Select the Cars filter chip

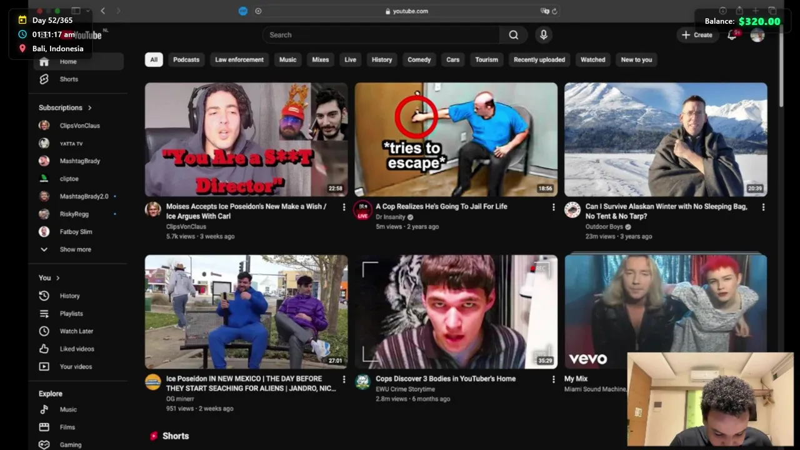click(453, 60)
